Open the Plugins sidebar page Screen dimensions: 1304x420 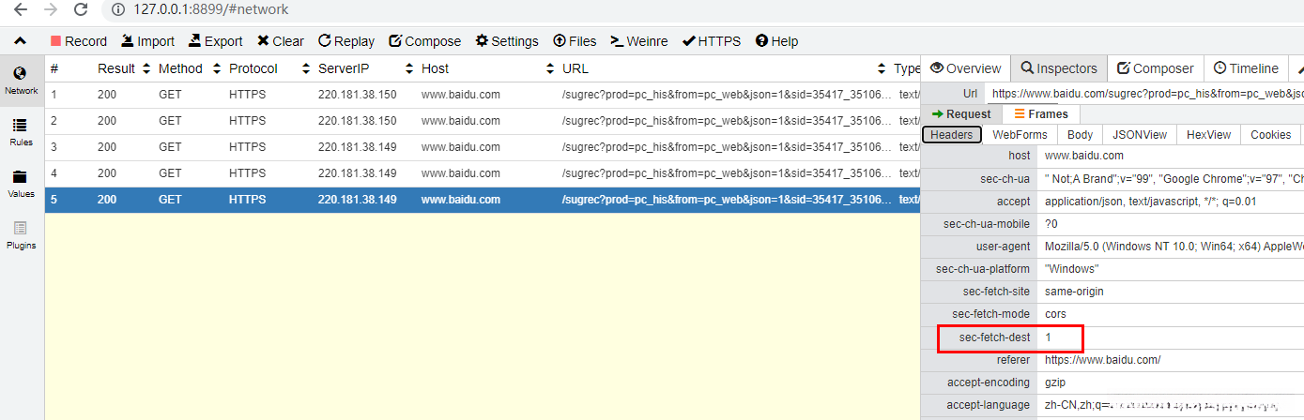pos(21,235)
